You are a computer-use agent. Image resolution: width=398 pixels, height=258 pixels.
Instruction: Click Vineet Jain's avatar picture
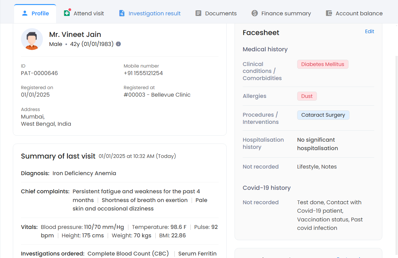(32, 39)
